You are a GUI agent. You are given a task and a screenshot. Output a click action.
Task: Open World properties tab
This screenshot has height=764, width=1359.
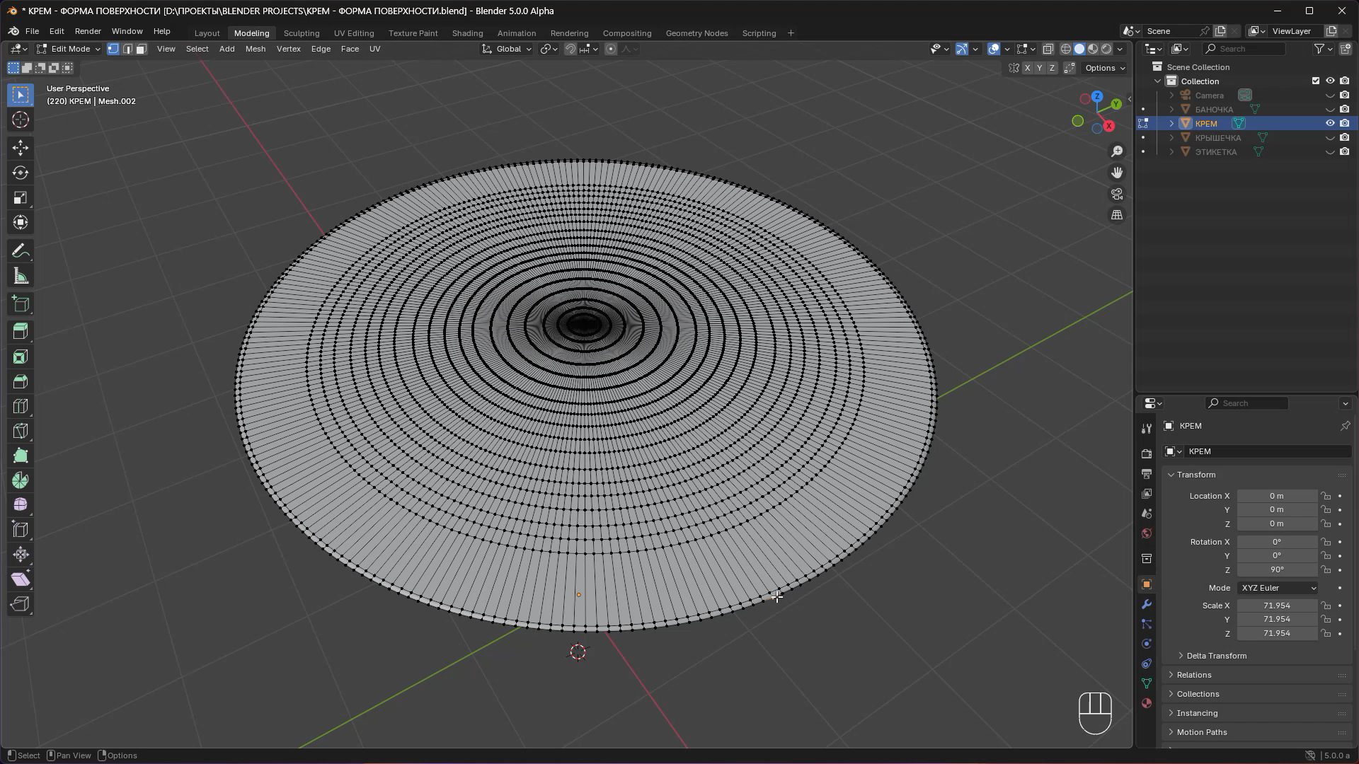click(x=1147, y=533)
